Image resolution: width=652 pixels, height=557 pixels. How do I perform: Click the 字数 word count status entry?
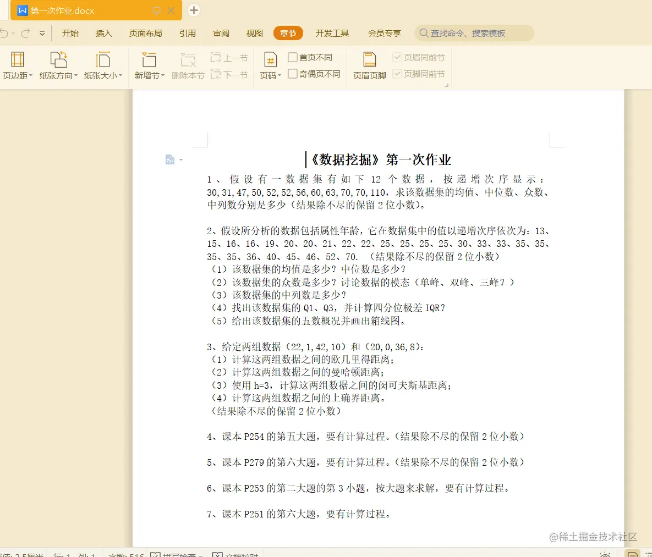pyautogui.click(x=125, y=554)
